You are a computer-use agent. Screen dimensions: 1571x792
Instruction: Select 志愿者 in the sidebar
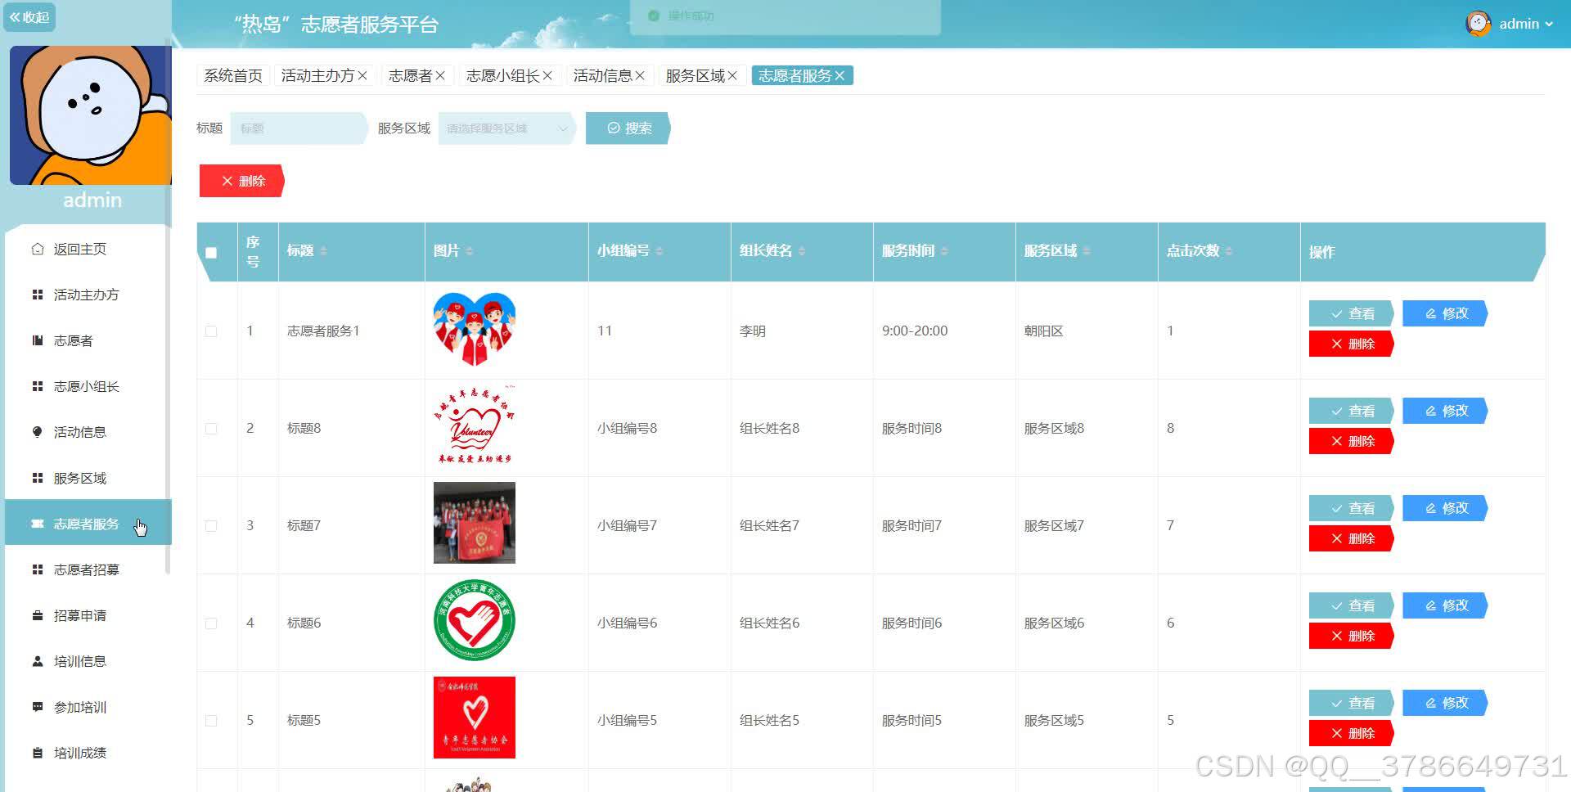click(78, 340)
